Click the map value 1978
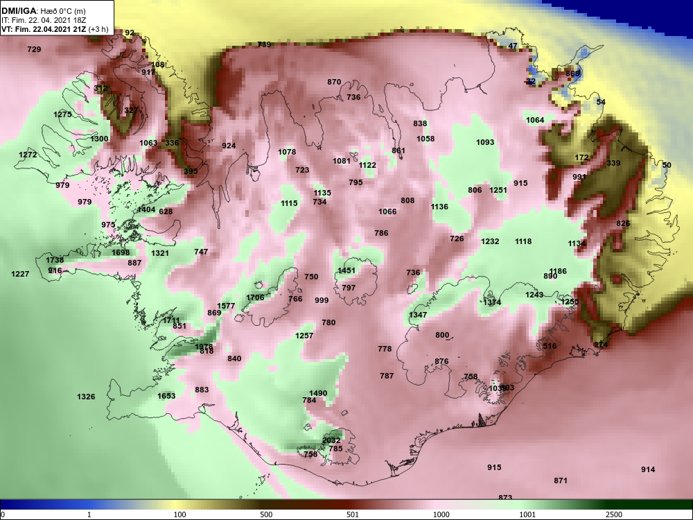 (204, 347)
